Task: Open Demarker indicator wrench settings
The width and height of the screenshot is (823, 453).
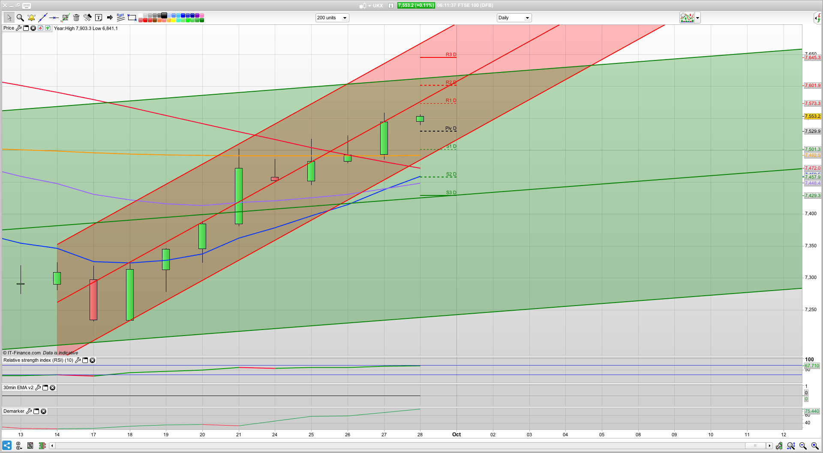Action: coord(29,411)
